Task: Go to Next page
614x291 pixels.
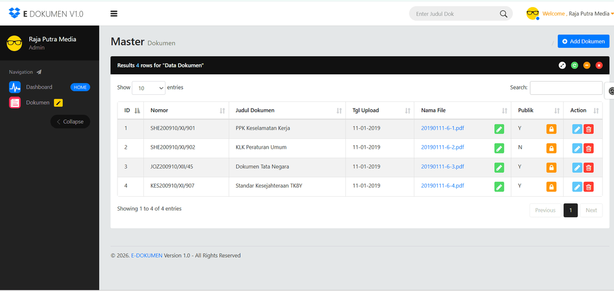Action: point(591,211)
